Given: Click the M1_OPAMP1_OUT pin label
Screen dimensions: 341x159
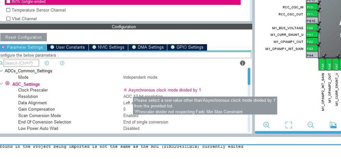Looking at the screenshot, I should pyautogui.click(x=288, y=42).
